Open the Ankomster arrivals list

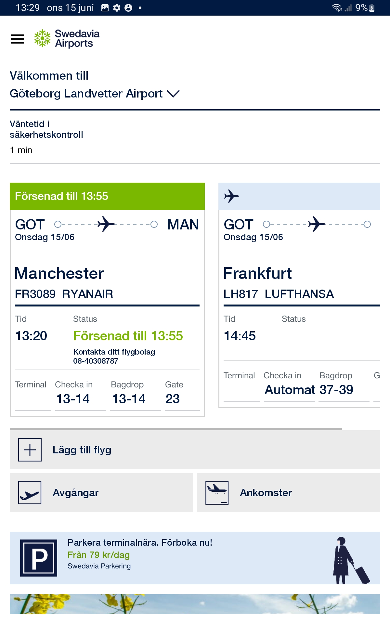[x=289, y=493]
